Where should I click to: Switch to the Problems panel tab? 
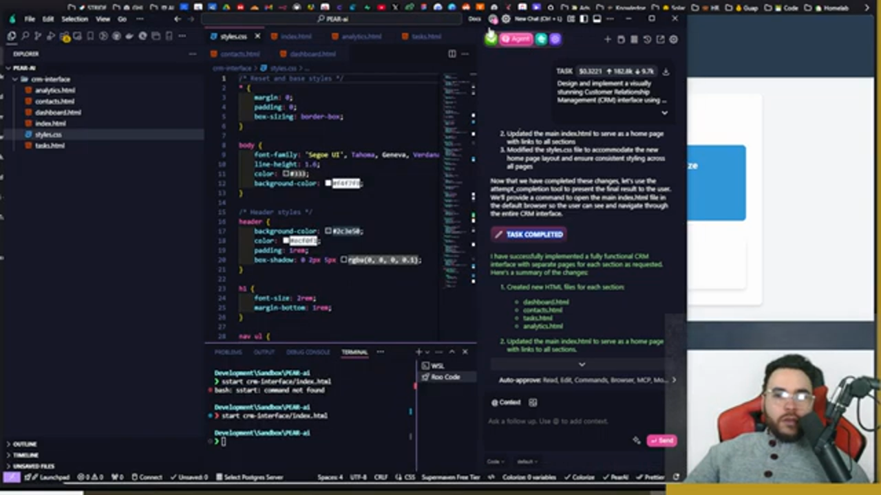coord(228,352)
